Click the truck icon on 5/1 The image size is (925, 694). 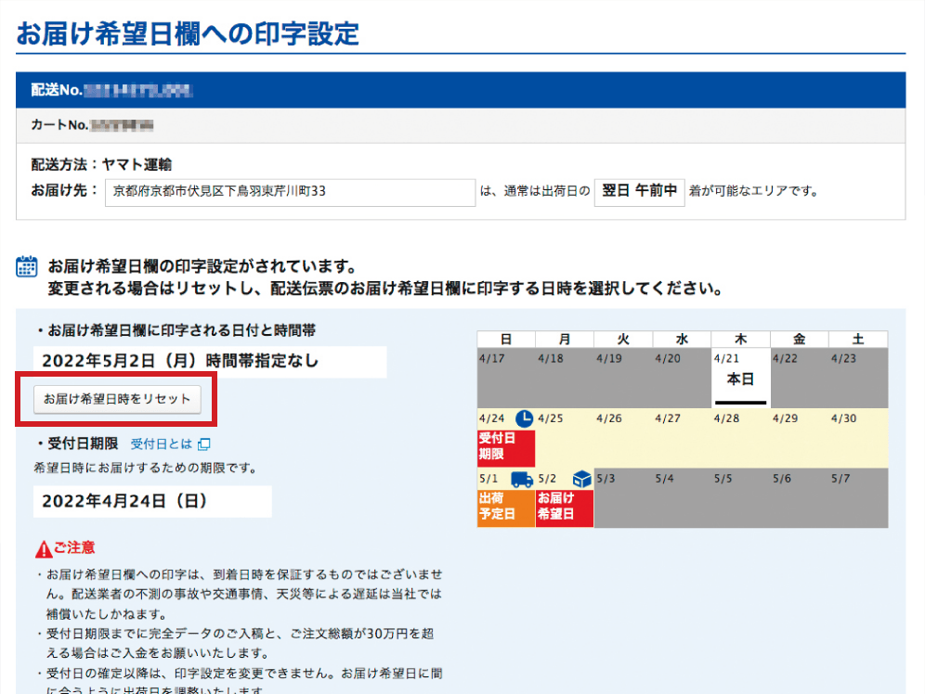(x=522, y=479)
